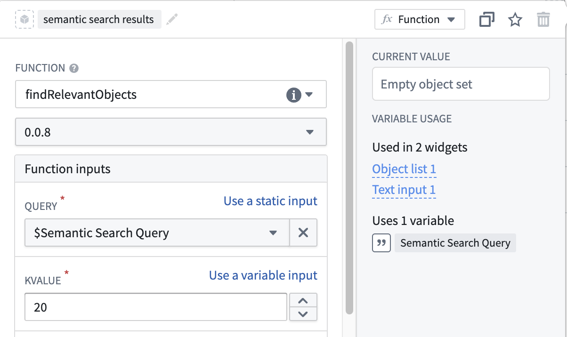Image resolution: width=567 pixels, height=337 pixels.
Task: Open the 0.0.8 version dropdown
Action: click(170, 132)
